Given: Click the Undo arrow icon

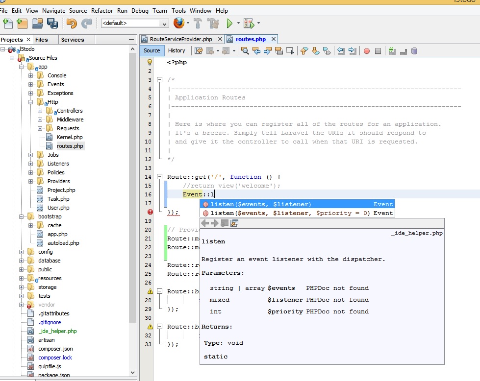Looking at the screenshot, I should click(72, 23).
